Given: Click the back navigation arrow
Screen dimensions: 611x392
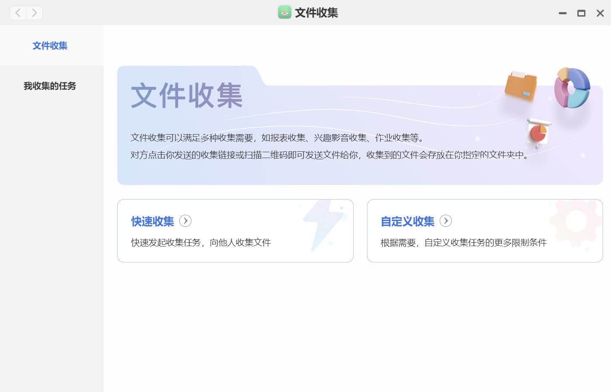Looking at the screenshot, I should 18,13.
